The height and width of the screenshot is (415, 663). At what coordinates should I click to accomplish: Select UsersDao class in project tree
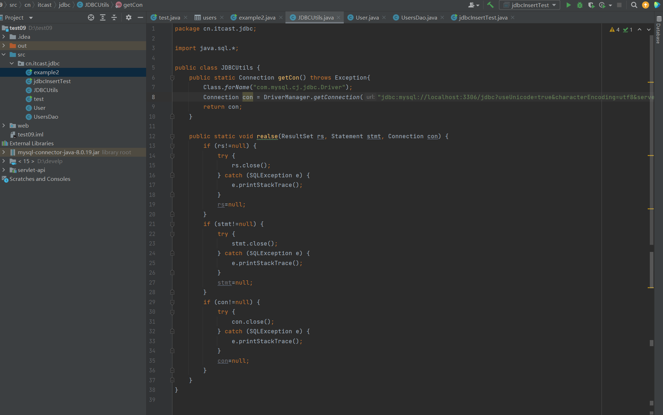coord(46,117)
